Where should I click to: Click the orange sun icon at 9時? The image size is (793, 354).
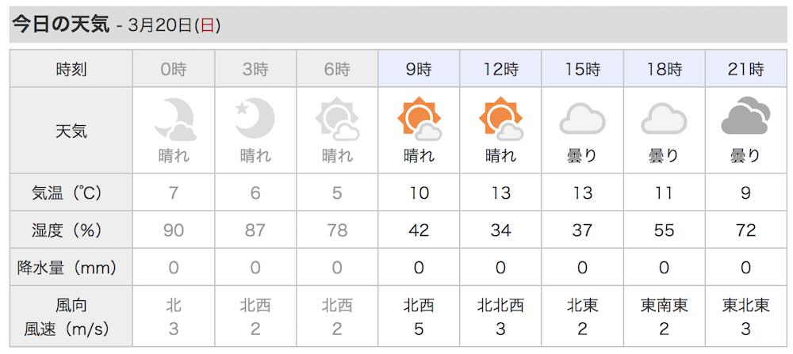tap(419, 119)
